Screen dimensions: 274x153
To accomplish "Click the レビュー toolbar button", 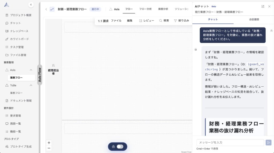I will point(147,21).
